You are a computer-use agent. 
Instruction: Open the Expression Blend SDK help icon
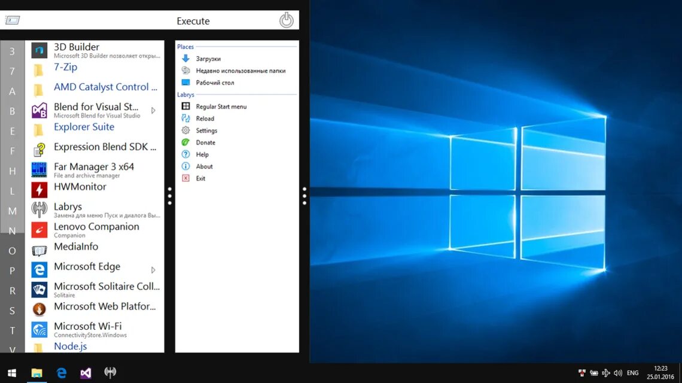pos(39,150)
